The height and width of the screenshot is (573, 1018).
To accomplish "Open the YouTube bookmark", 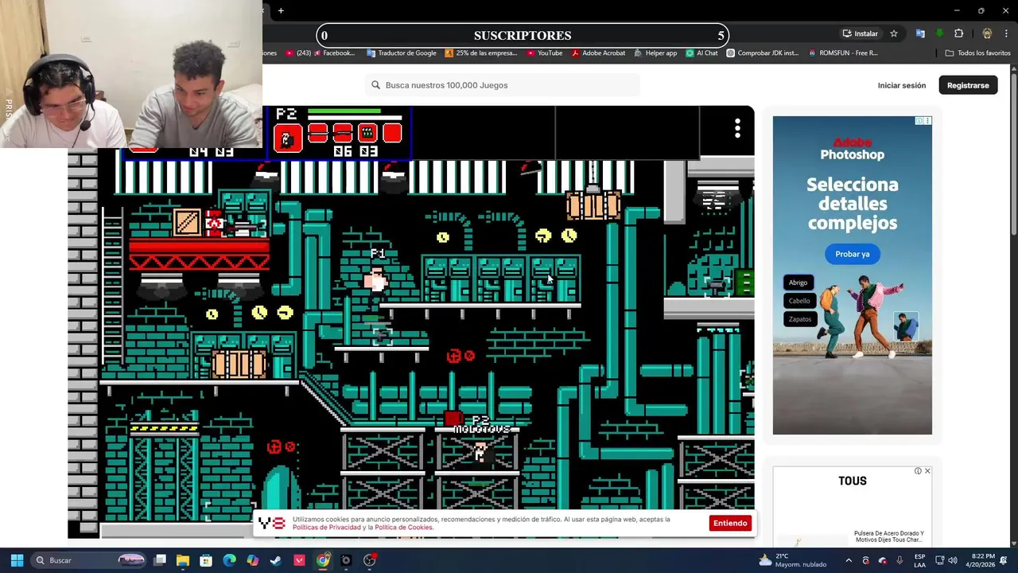I will [545, 53].
